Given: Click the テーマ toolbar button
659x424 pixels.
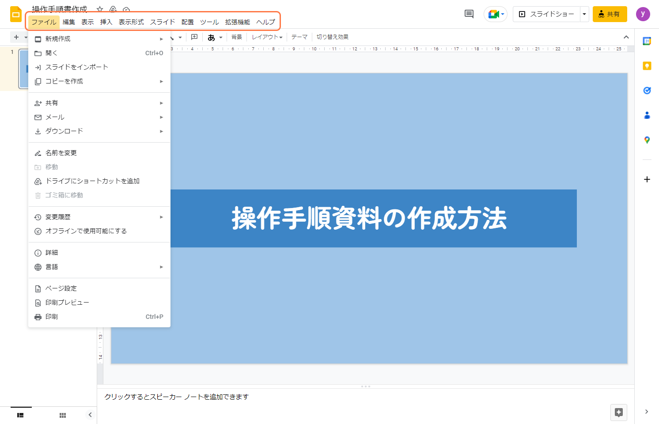Looking at the screenshot, I should (x=299, y=37).
